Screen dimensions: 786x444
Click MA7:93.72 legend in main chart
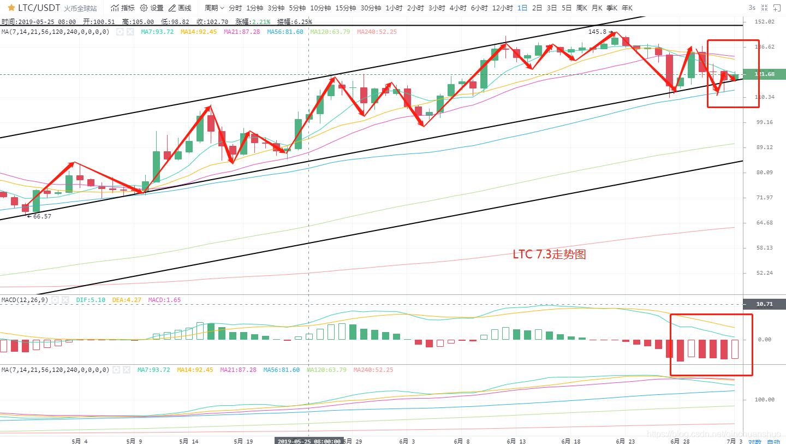coord(157,32)
